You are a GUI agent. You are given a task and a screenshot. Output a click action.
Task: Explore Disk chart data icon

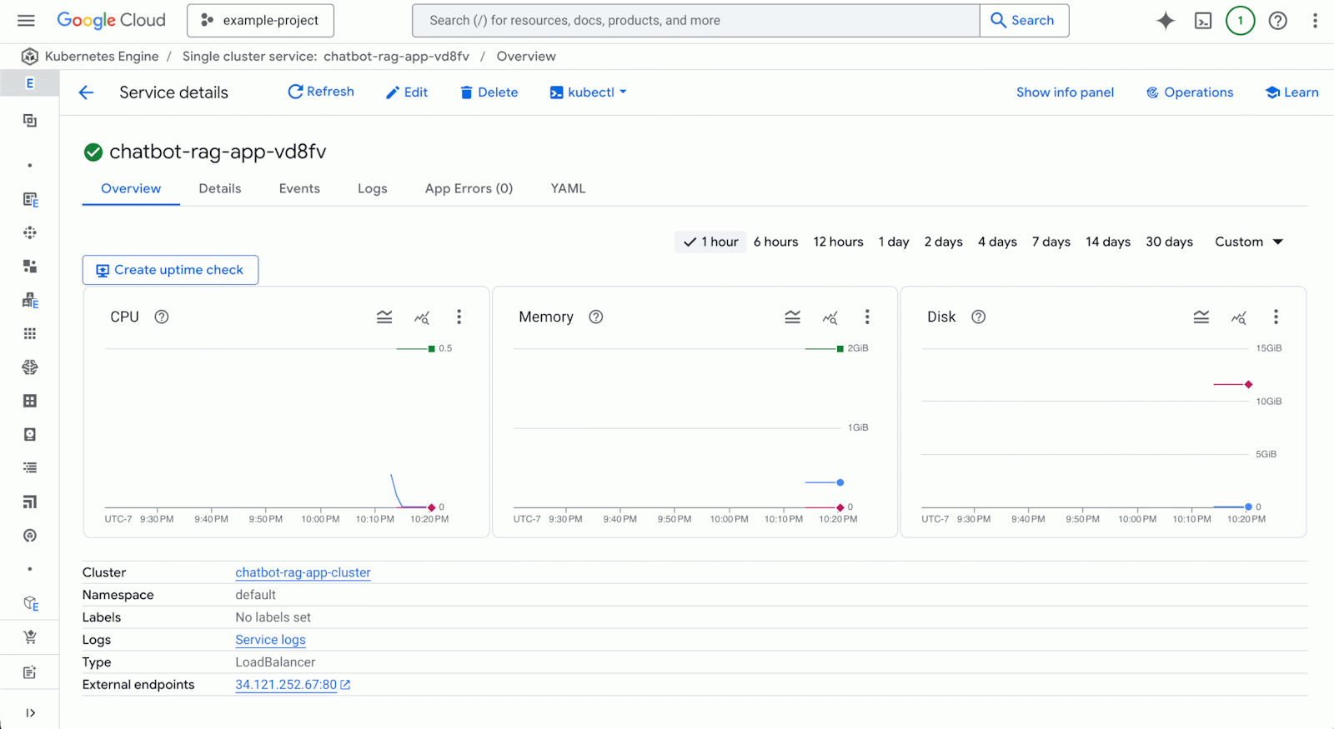coord(1239,317)
